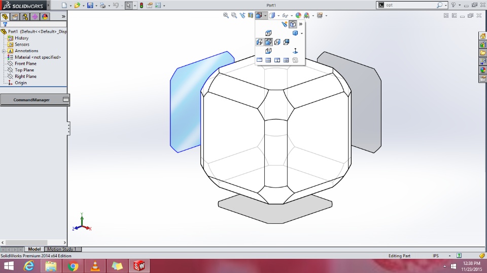Screen dimensions: 487x273
Task: Click the feature tree filter icon
Action: point(5,24)
